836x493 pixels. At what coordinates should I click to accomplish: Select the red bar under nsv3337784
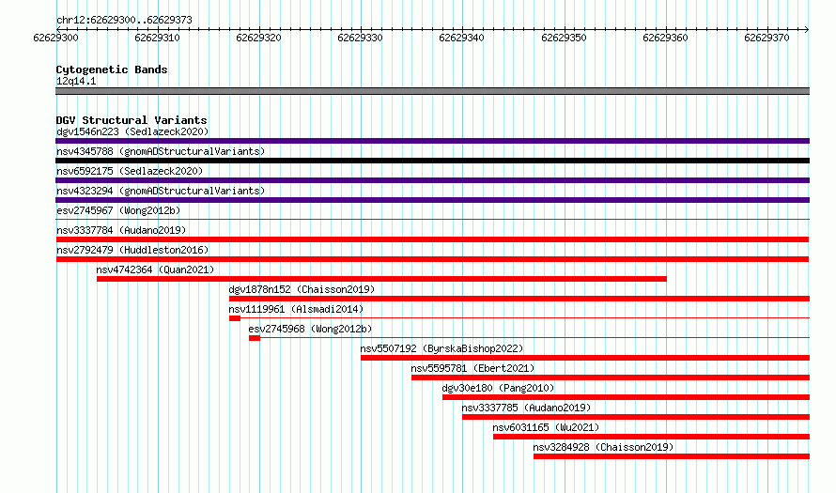432,239
